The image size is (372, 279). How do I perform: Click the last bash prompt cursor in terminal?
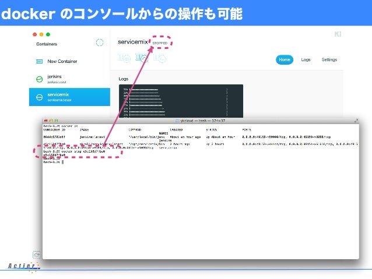coord(62,162)
